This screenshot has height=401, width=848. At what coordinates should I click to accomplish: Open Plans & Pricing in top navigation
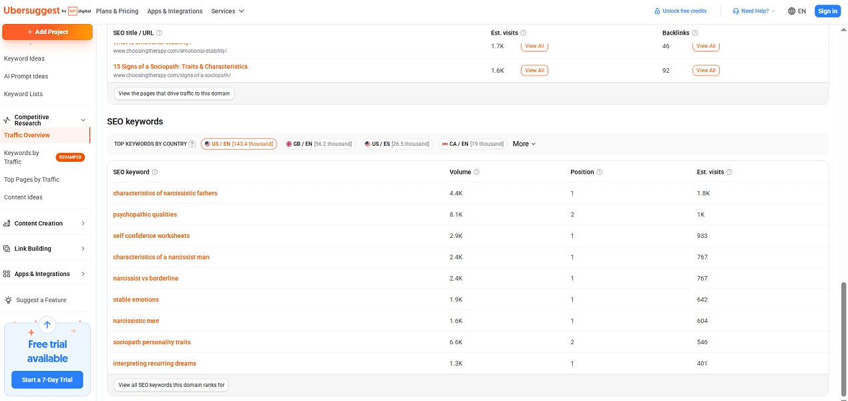118,11
